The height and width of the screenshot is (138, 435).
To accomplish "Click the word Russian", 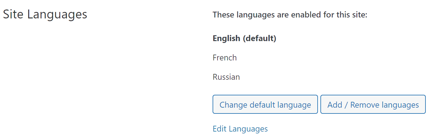I will click(x=226, y=77).
